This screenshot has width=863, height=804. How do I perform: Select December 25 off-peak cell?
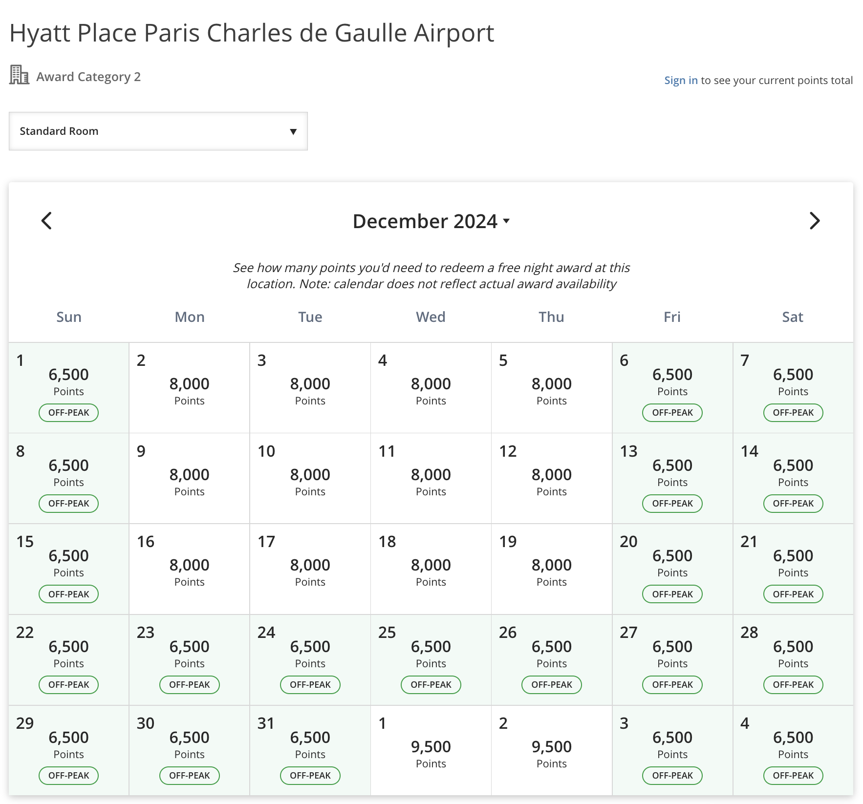coord(431,660)
